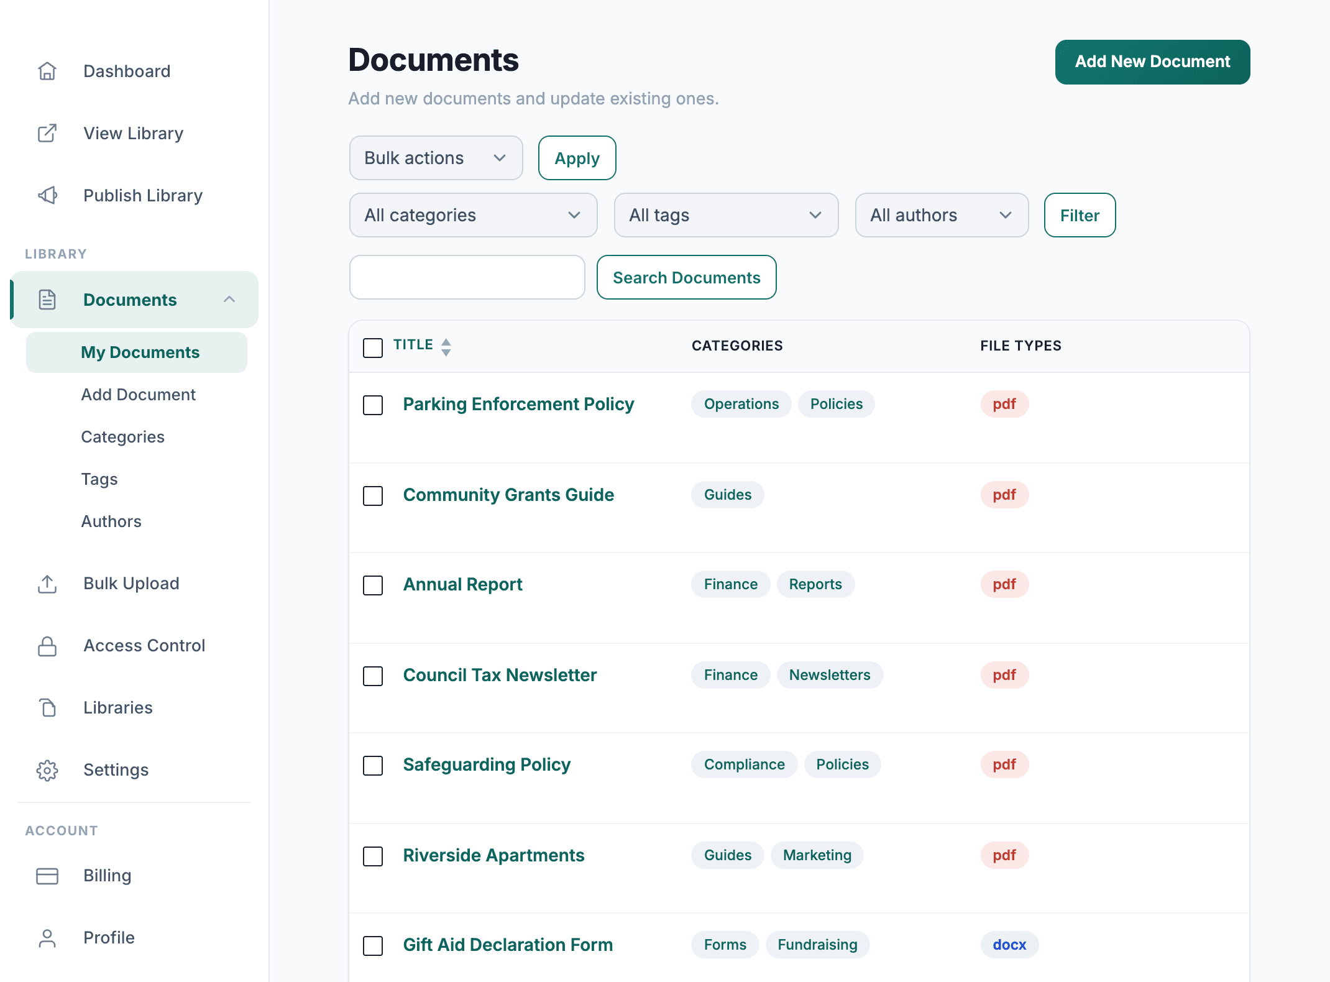Click the Billing credit card icon

tap(47, 875)
